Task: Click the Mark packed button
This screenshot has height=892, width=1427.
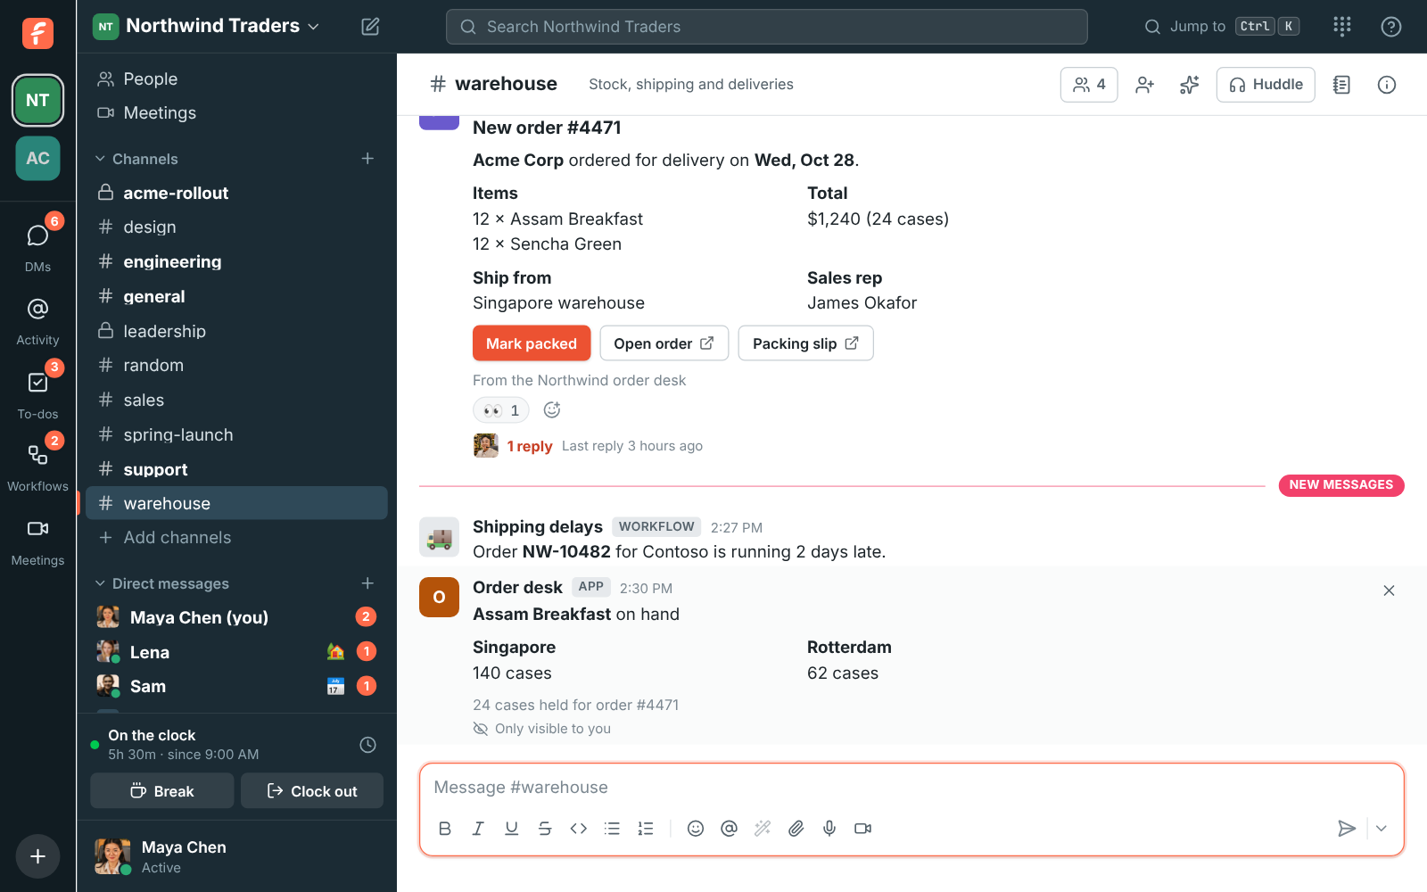Action: pyautogui.click(x=532, y=343)
